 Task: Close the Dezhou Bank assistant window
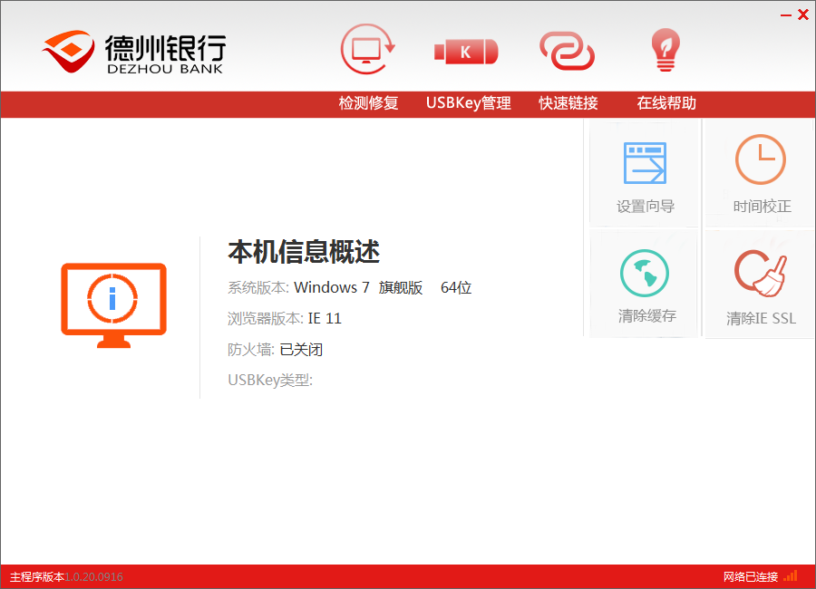click(802, 14)
